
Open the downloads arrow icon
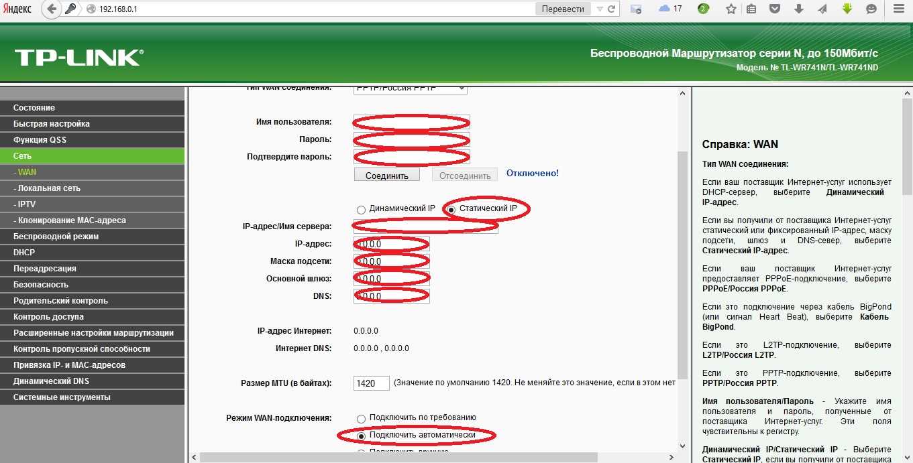(799, 9)
